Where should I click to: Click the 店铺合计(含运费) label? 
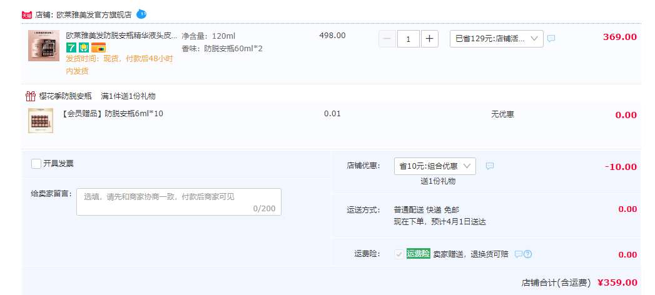[x=556, y=282]
